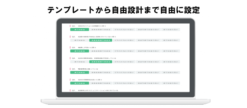The width and height of the screenshot is (247, 108).
Task: Pick 'あてはまる' under Q4
Action: point(79,62)
